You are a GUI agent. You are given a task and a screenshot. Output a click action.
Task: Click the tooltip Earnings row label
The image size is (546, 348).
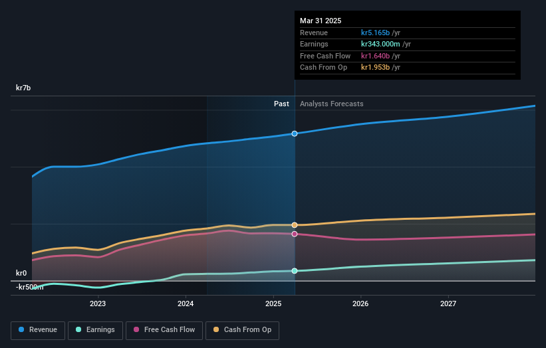click(314, 44)
